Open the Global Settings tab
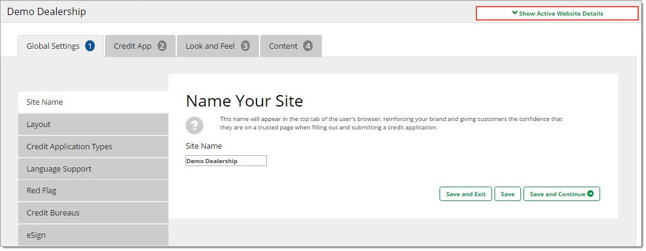The image size is (646, 251). (x=53, y=46)
